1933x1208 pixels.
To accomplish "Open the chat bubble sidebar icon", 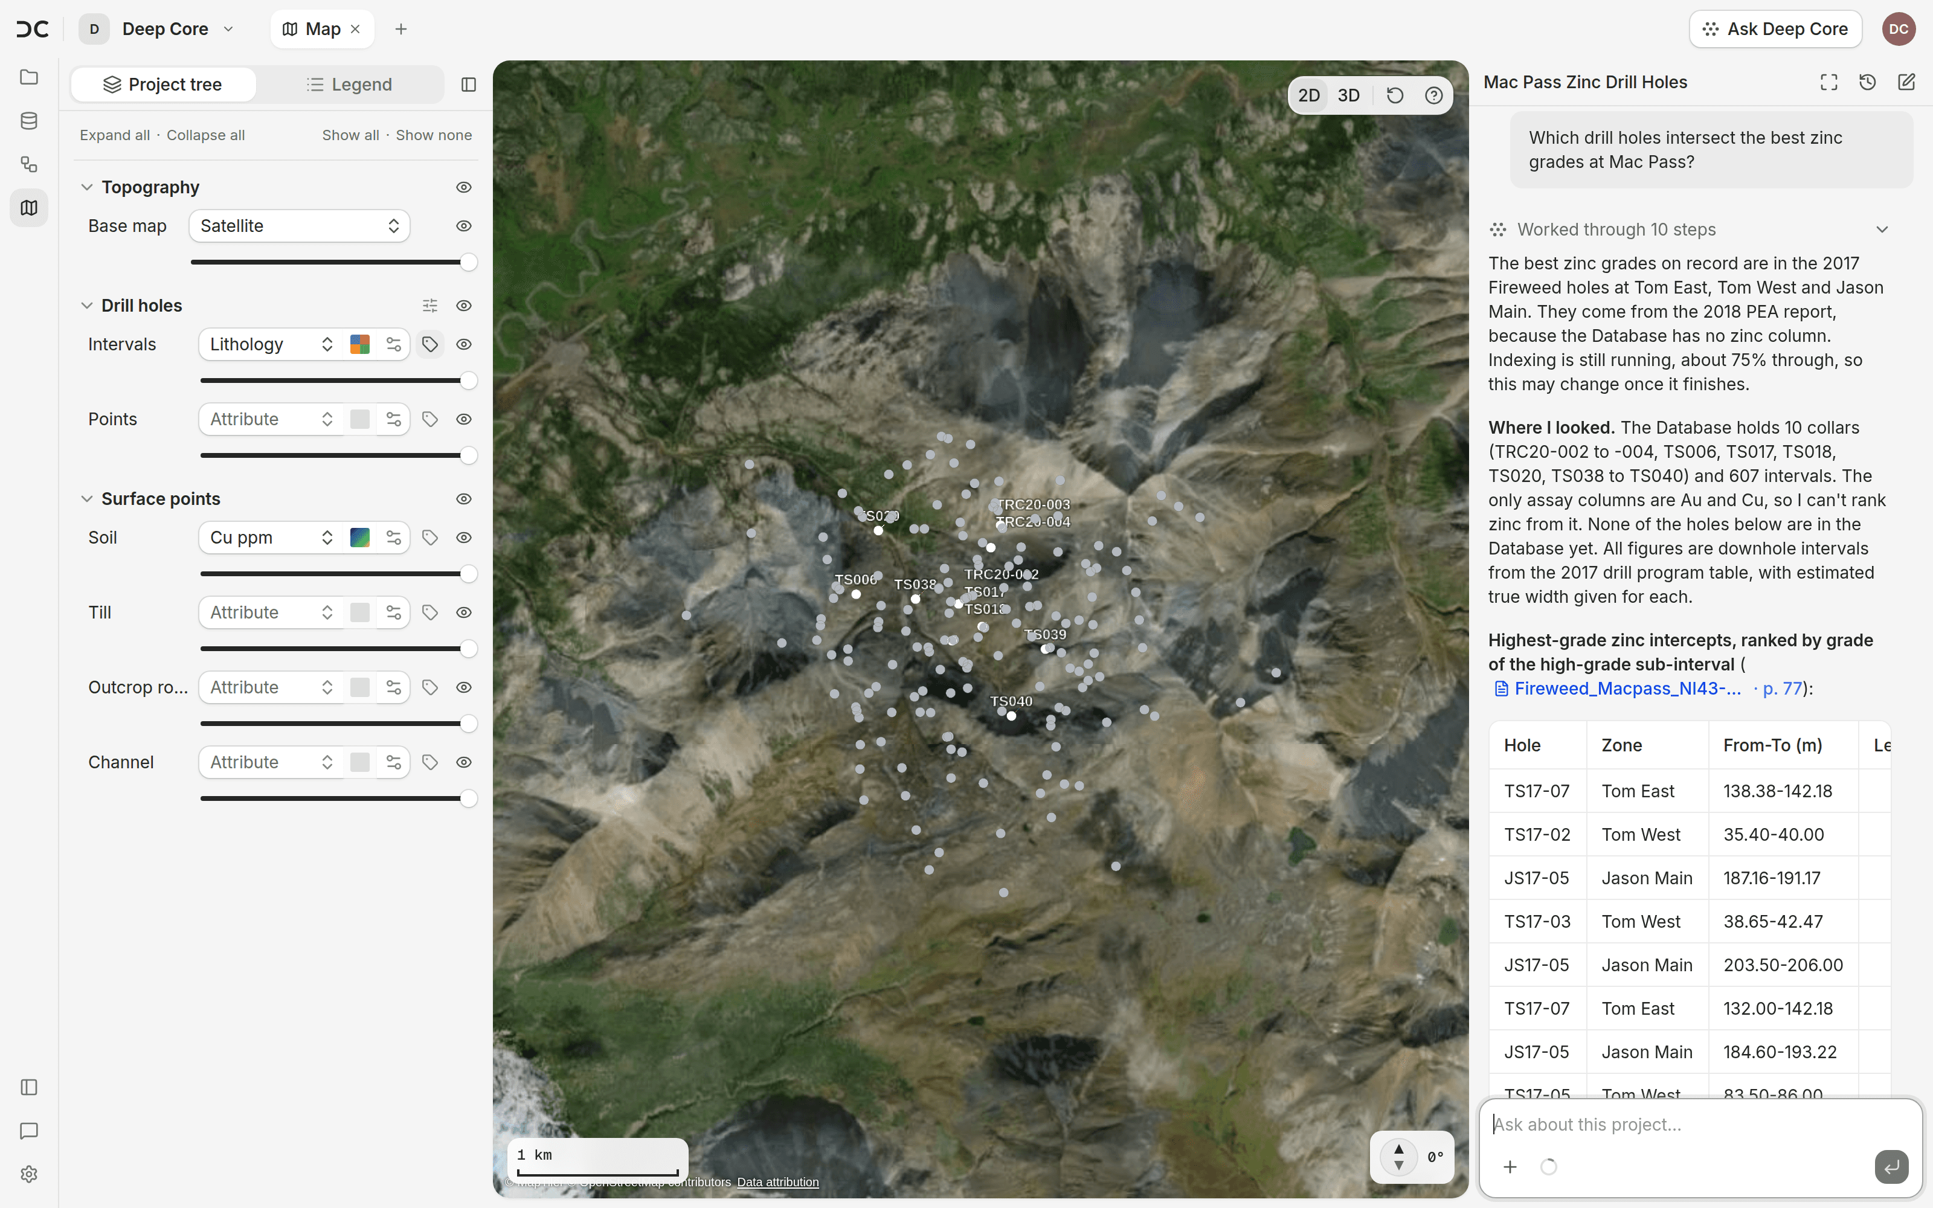I will point(29,1131).
